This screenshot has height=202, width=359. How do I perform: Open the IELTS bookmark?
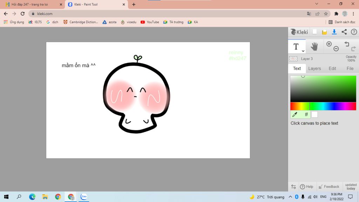[35, 22]
